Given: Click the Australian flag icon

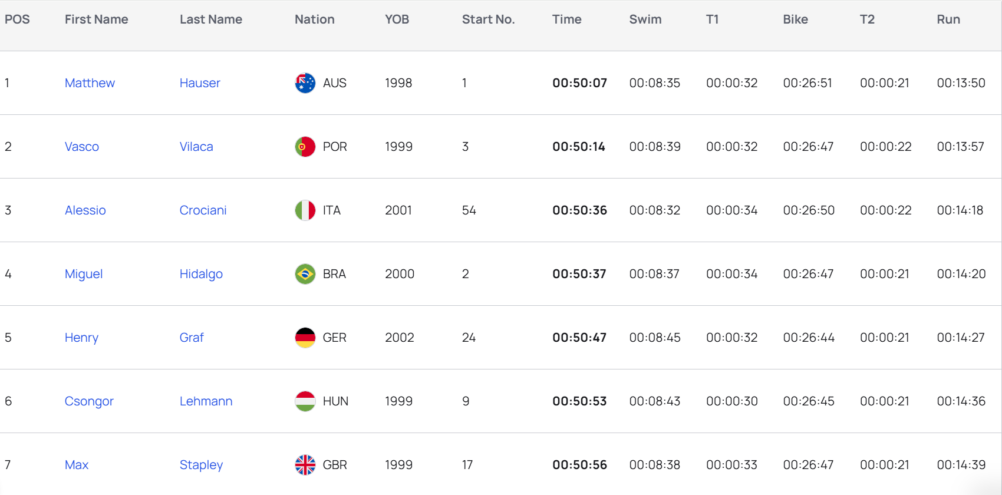Looking at the screenshot, I should click(x=305, y=83).
